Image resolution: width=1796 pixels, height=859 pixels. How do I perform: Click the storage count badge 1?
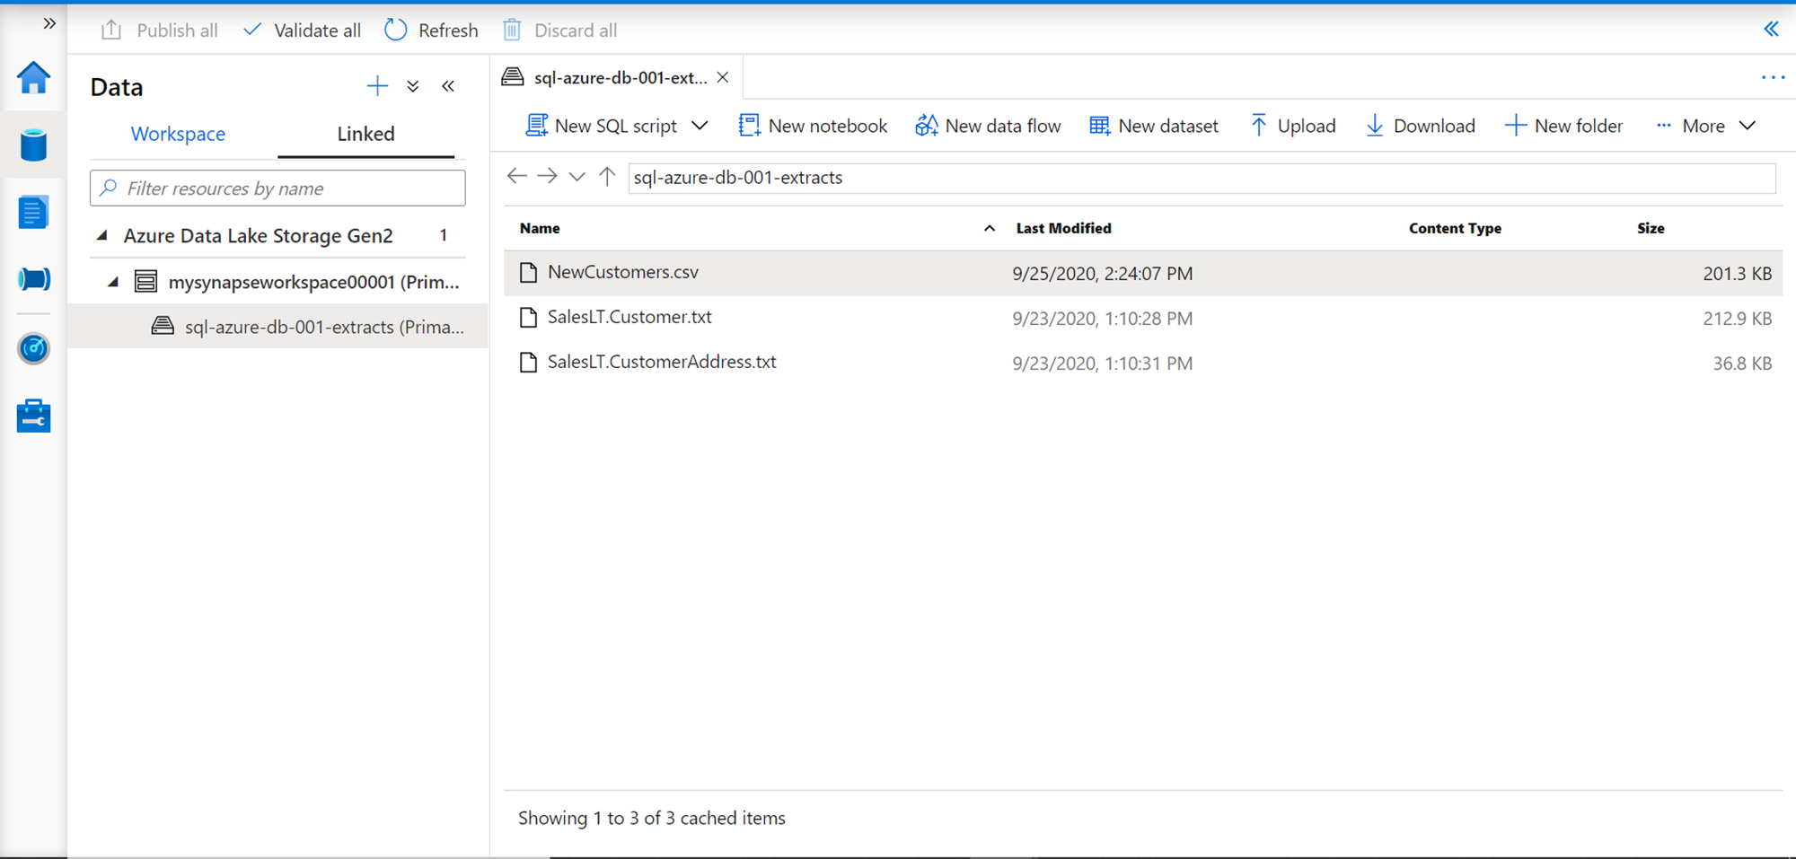[x=444, y=235]
